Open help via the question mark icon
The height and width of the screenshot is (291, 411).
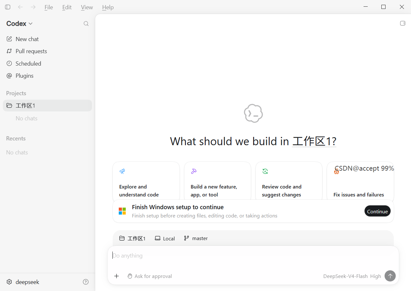[86, 282]
